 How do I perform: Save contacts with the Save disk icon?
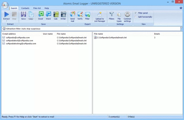click(x=23, y=16)
